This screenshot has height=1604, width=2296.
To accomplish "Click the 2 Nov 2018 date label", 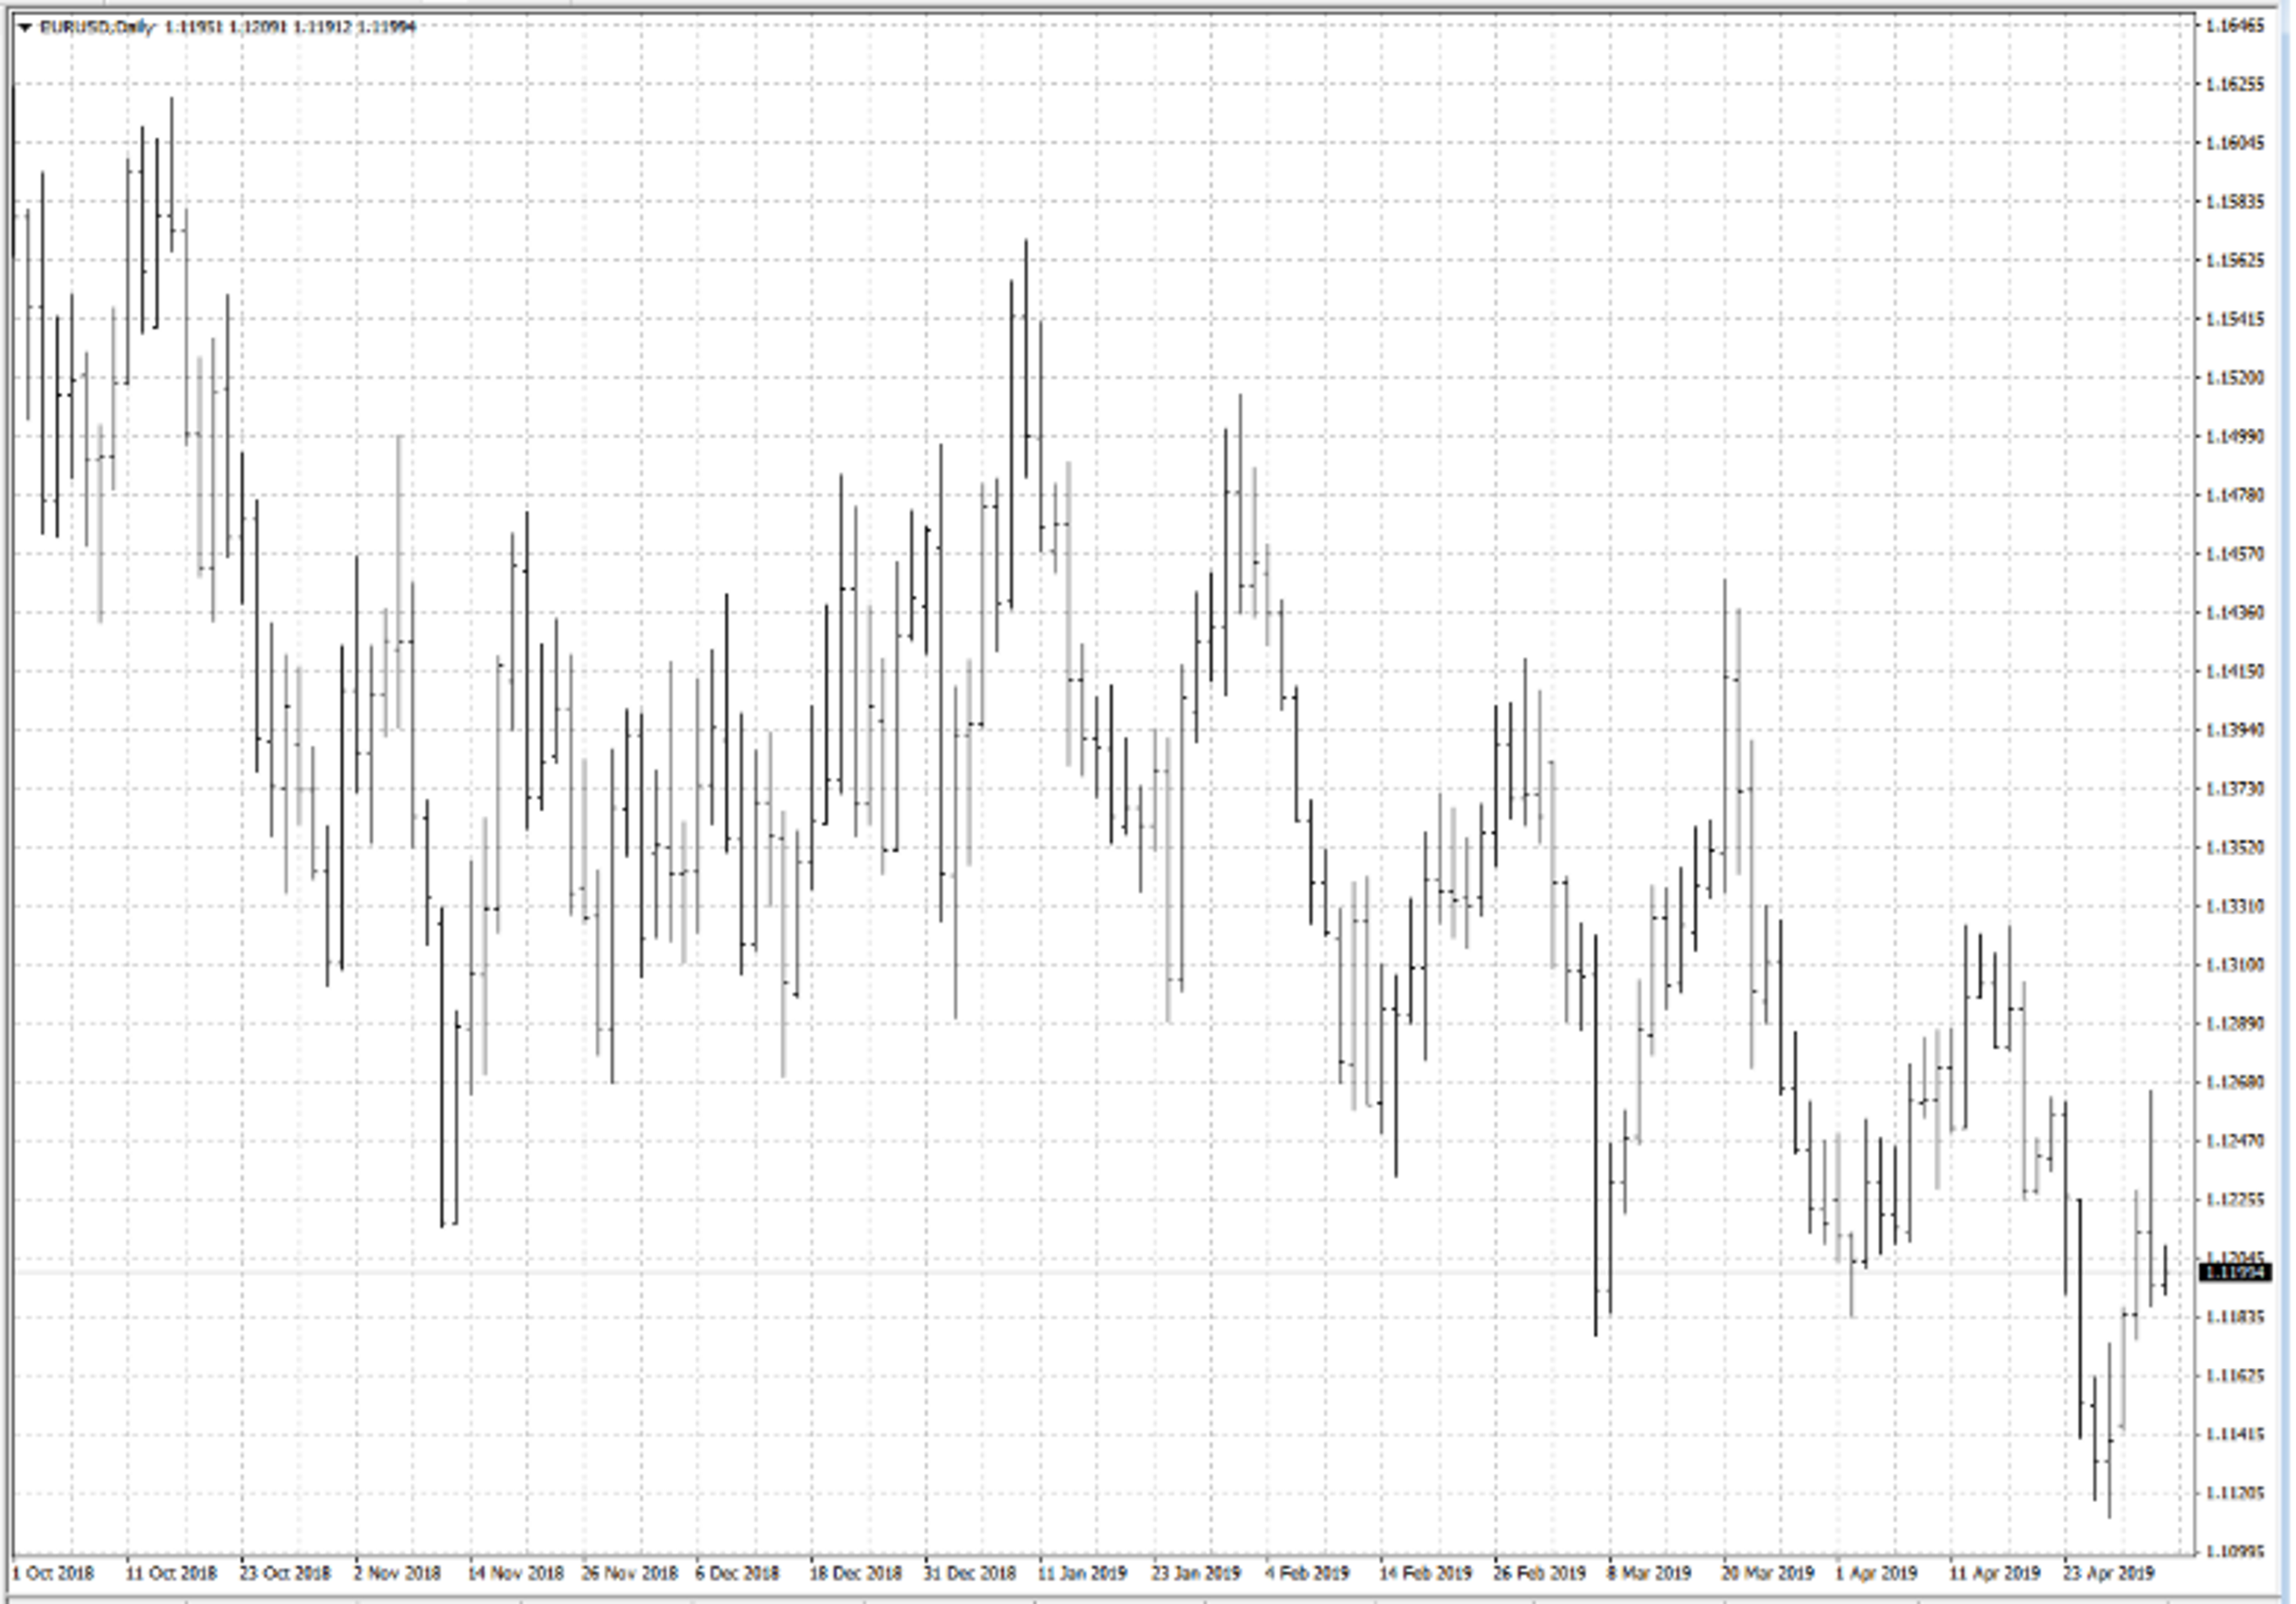I will [397, 1573].
